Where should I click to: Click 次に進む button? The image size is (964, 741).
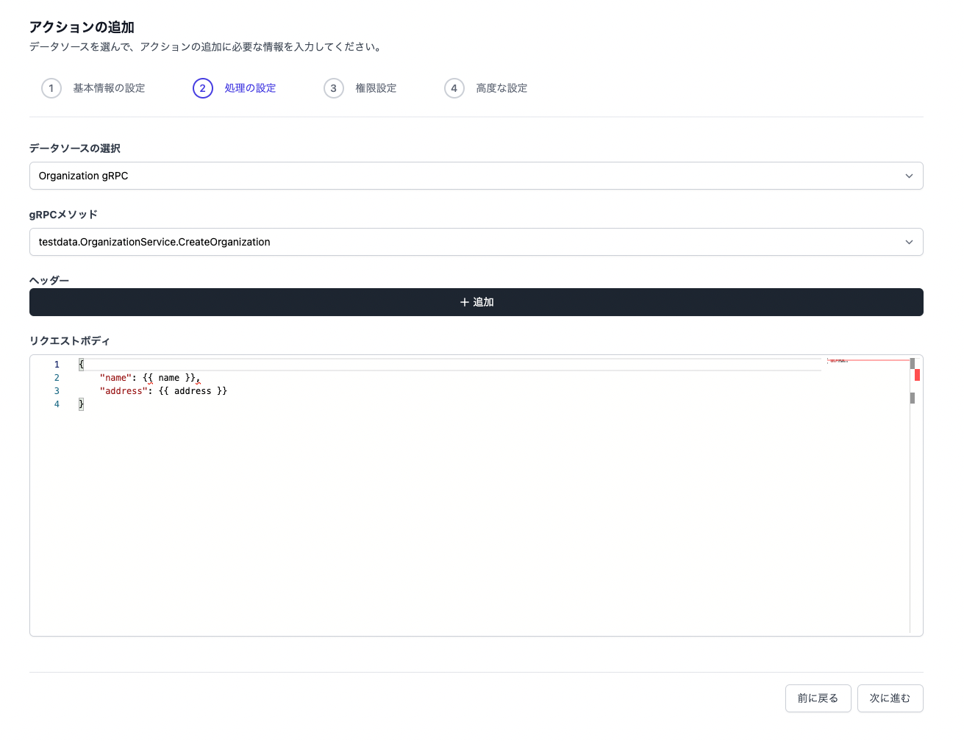pyautogui.click(x=890, y=698)
